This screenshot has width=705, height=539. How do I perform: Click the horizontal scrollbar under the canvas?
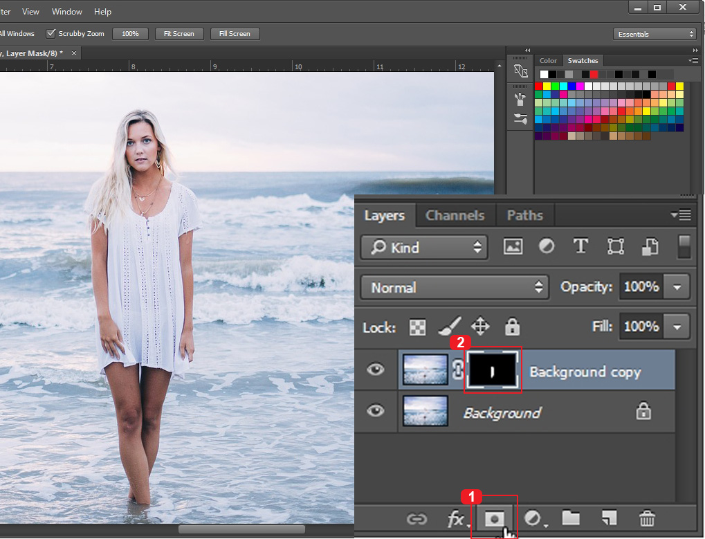(242, 529)
